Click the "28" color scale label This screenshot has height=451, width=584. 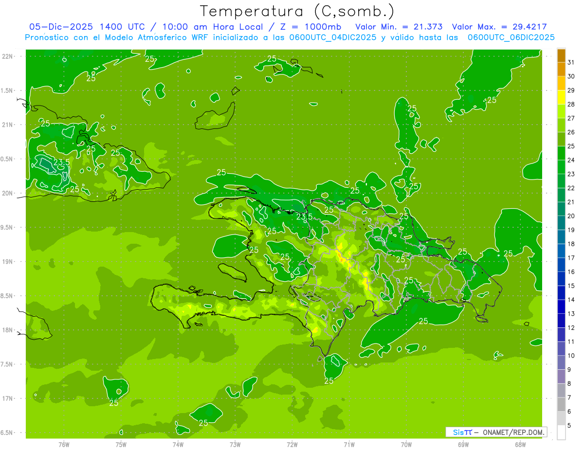(571, 104)
